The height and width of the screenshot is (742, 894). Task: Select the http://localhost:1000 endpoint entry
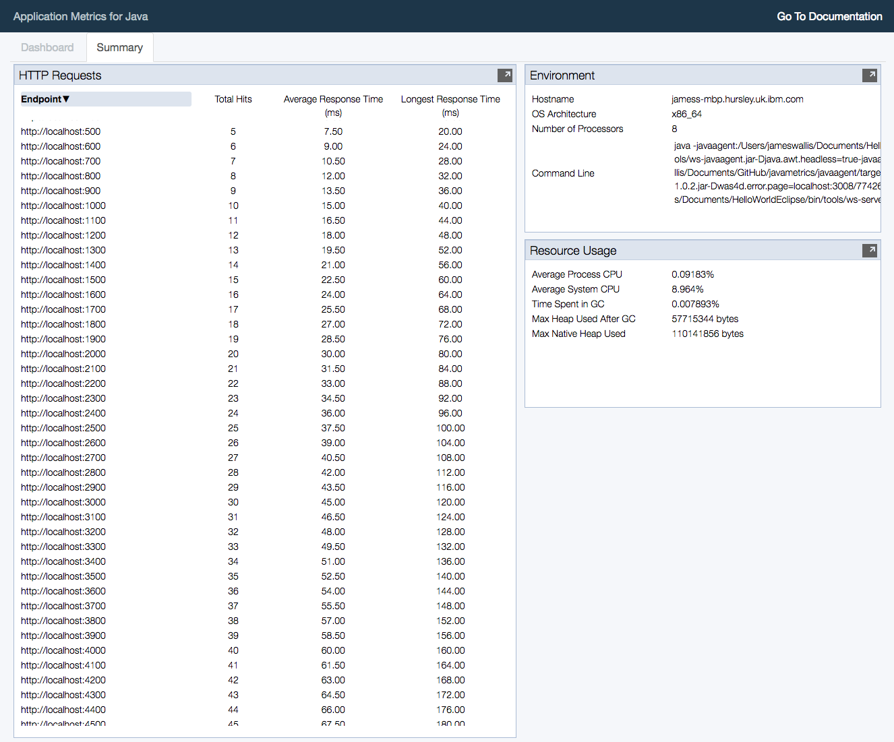63,206
